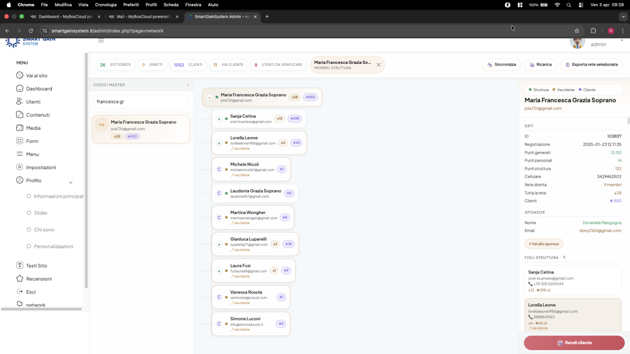Expand the Gianluca Luparelli tree node
The height and width of the screenshot is (354, 630).
point(219,244)
